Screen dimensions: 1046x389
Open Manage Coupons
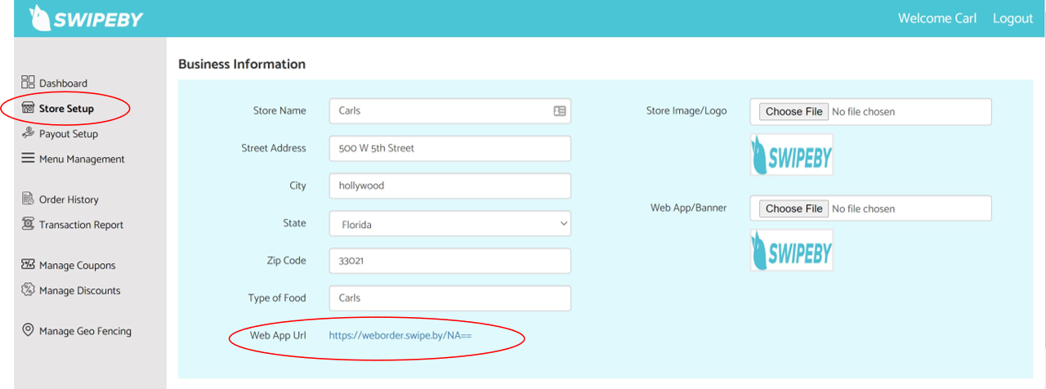[x=78, y=266]
